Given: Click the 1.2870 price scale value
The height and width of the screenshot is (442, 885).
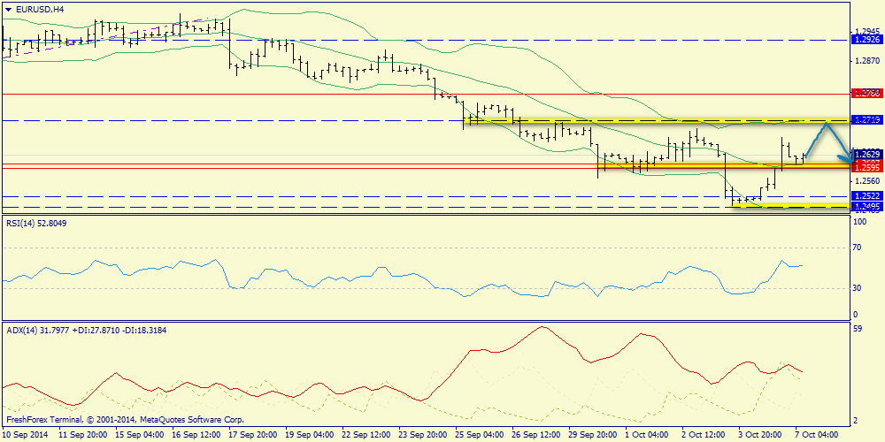Looking at the screenshot, I should pyautogui.click(x=868, y=61).
